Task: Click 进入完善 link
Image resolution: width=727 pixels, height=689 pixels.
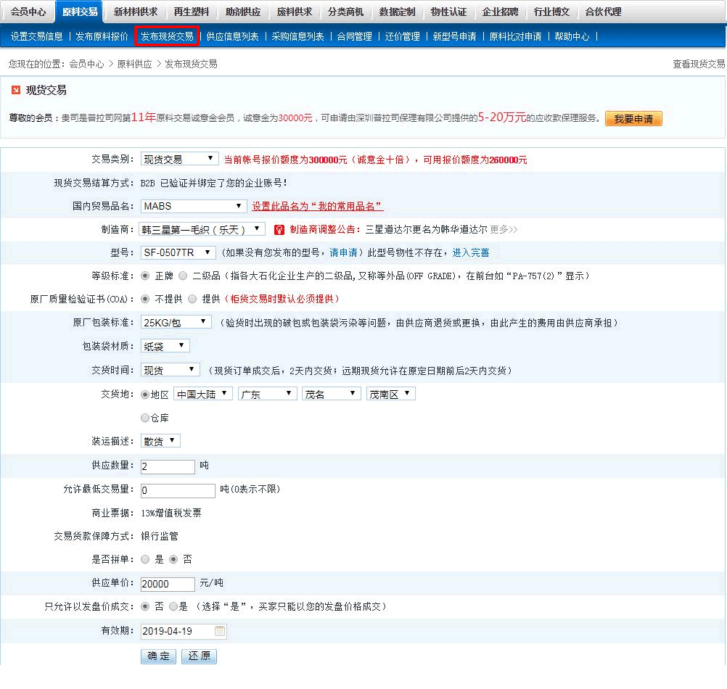Action: pyautogui.click(x=471, y=252)
